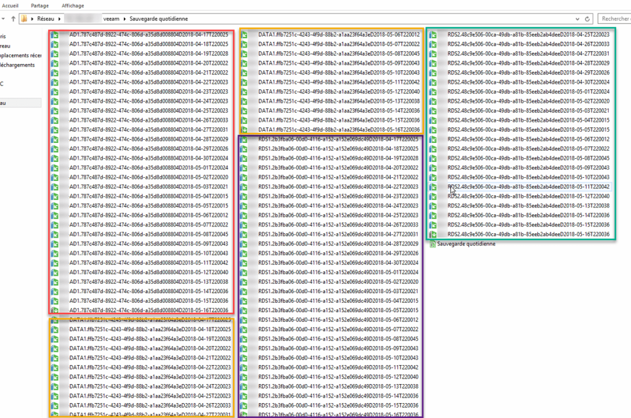Click icon of AD1 file ending 2018-05-10T220043

tap(55, 254)
